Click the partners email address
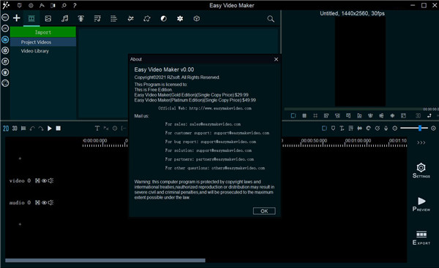The width and height of the screenshot is (439, 268). coord(225,159)
